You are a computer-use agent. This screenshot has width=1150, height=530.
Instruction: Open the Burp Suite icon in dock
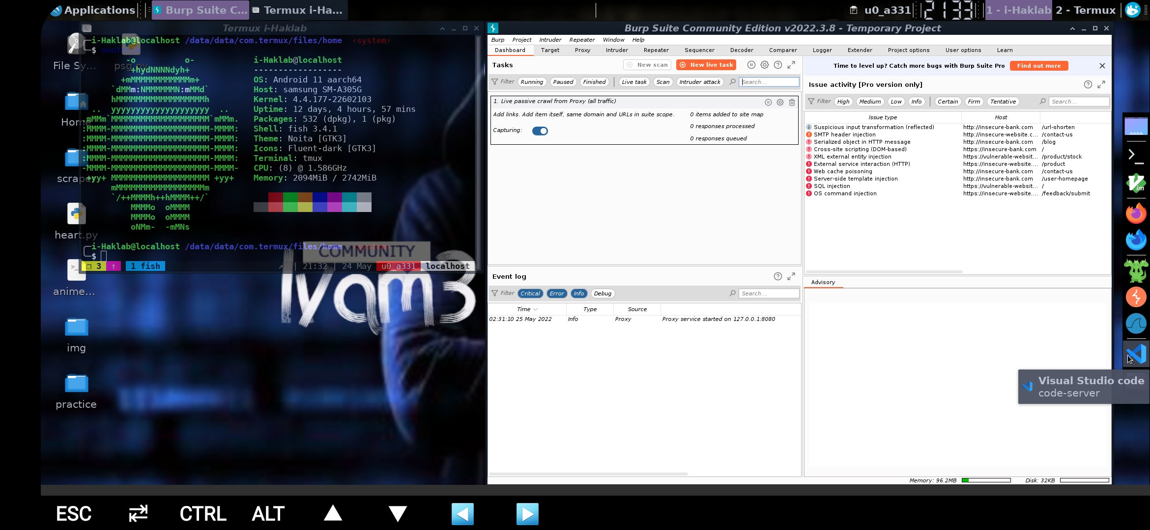click(1136, 297)
